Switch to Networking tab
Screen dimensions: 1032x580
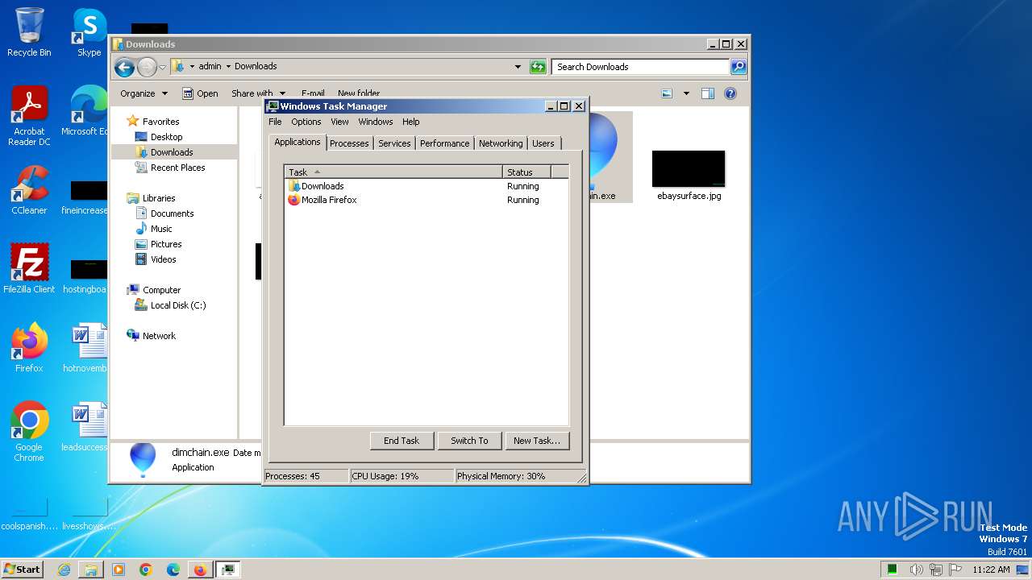[501, 143]
